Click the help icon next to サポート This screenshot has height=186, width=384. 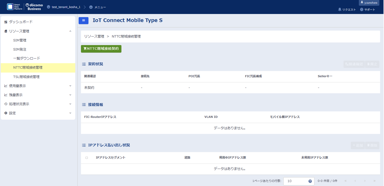pyautogui.click(x=362, y=10)
